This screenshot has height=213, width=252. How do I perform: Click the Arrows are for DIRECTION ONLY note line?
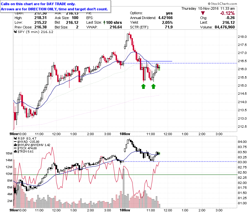[x=54, y=9]
